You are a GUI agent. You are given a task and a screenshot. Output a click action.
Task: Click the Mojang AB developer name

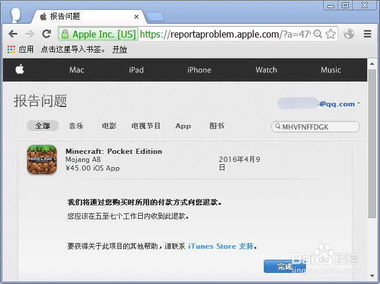coord(83,160)
